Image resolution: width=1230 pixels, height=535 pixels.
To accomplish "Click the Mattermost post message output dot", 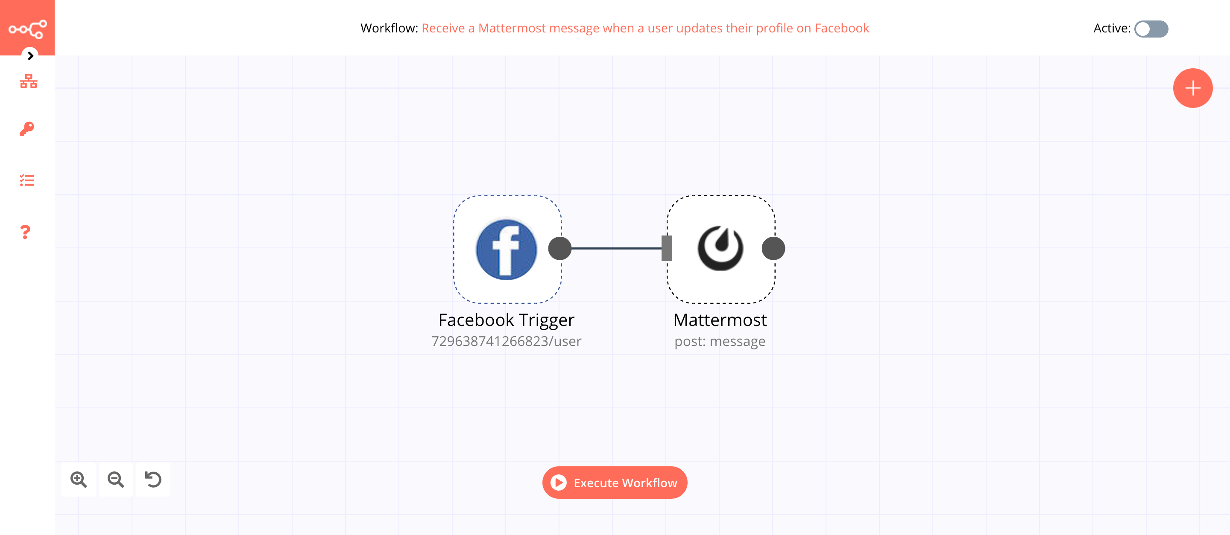I will click(773, 248).
